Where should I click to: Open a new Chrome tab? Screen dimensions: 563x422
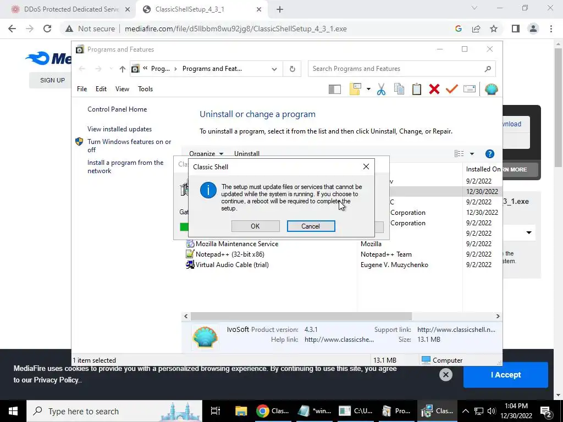coord(280,10)
